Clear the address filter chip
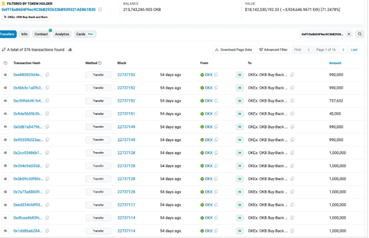Image resolution: width=369 pixels, height=238 pixels. pyautogui.click(x=349, y=34)
